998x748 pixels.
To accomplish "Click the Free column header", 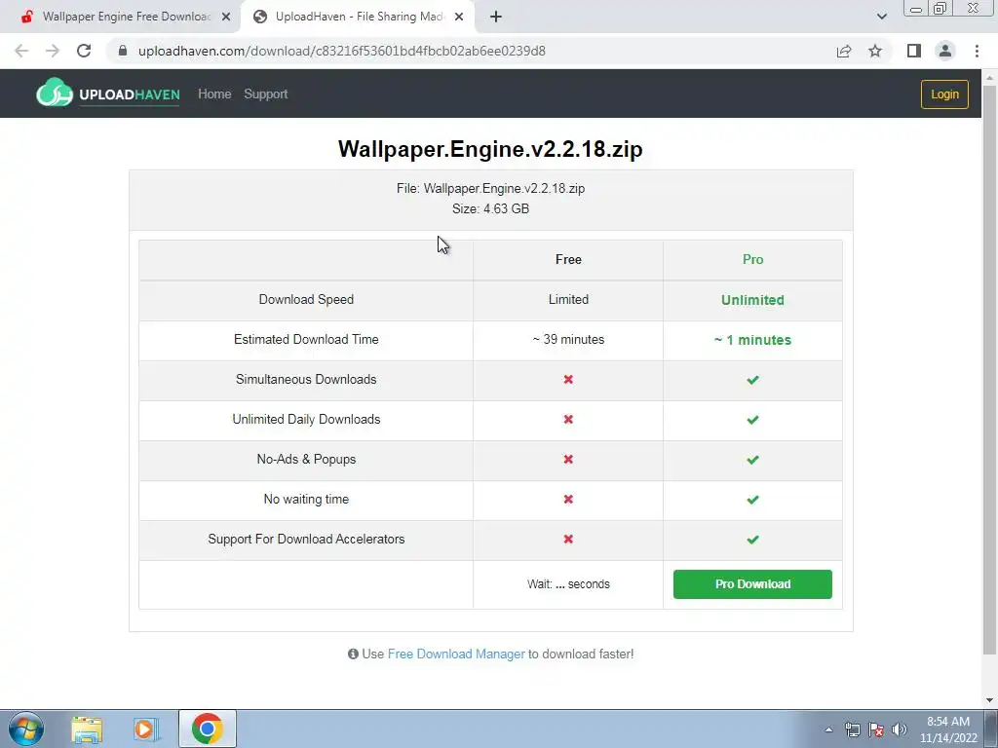I will [568, 259].
